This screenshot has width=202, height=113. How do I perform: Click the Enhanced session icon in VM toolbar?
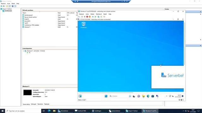tap(104, 17)
